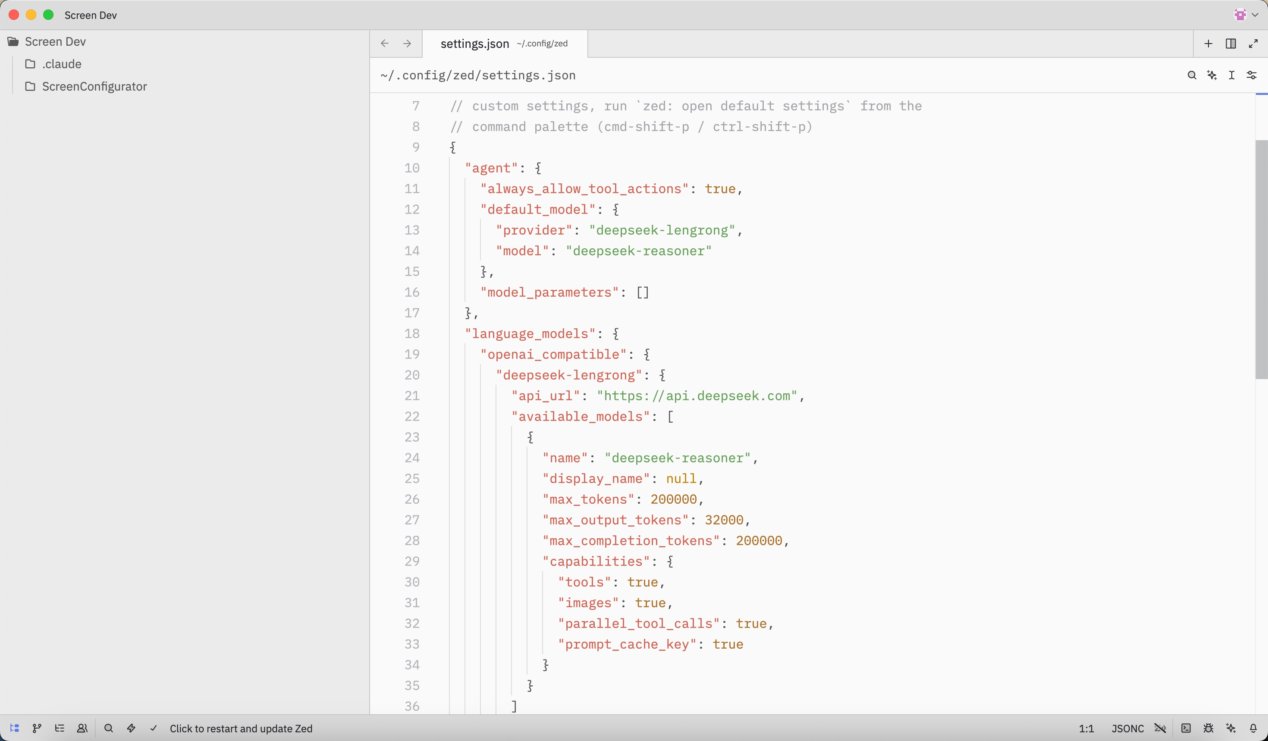Open the Collab panel people icon
The width and height of the screenshot is (1268, 741).
coord(82,728)
